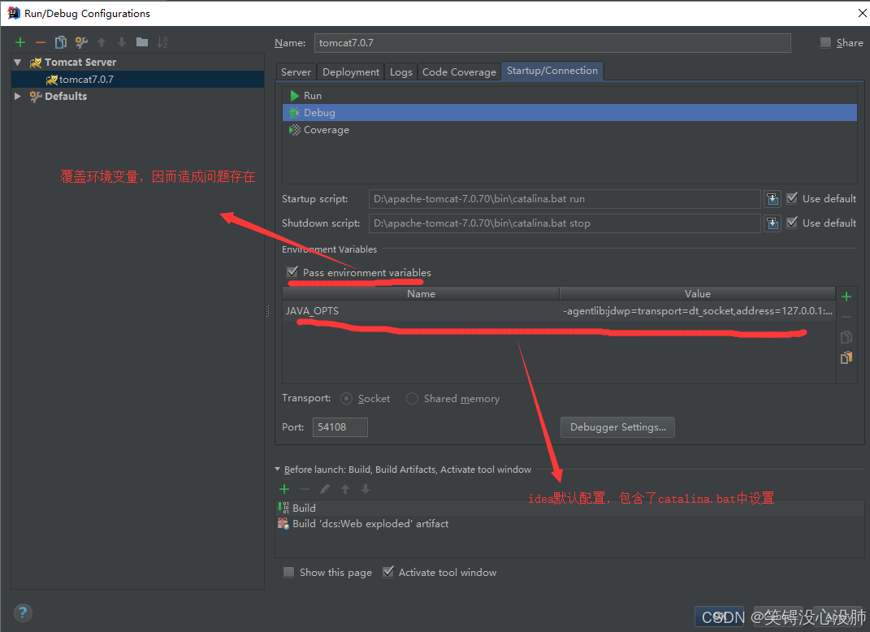Select Run in the startup mode list
The width and height of the screenshot is (870, 632).
(569, 95)
